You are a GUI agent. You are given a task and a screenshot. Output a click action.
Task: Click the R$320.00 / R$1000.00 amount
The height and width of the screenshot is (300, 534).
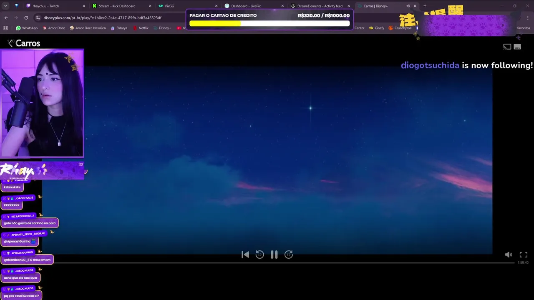tap(324, 15)
